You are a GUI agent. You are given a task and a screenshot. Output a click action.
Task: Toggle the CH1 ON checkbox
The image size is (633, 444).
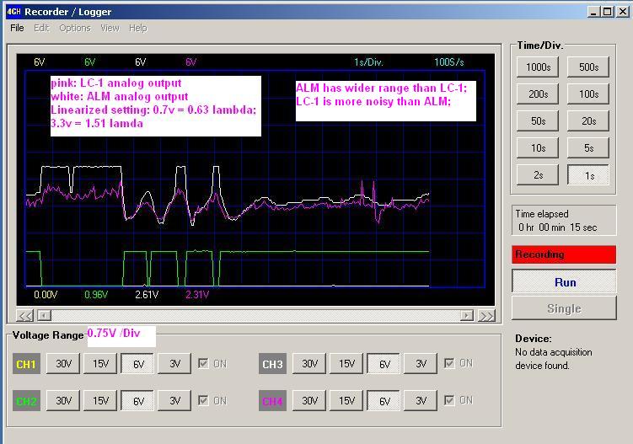(202, 364)
